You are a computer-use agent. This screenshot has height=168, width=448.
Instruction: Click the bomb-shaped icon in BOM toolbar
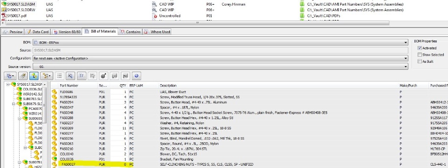pos(104,76)
